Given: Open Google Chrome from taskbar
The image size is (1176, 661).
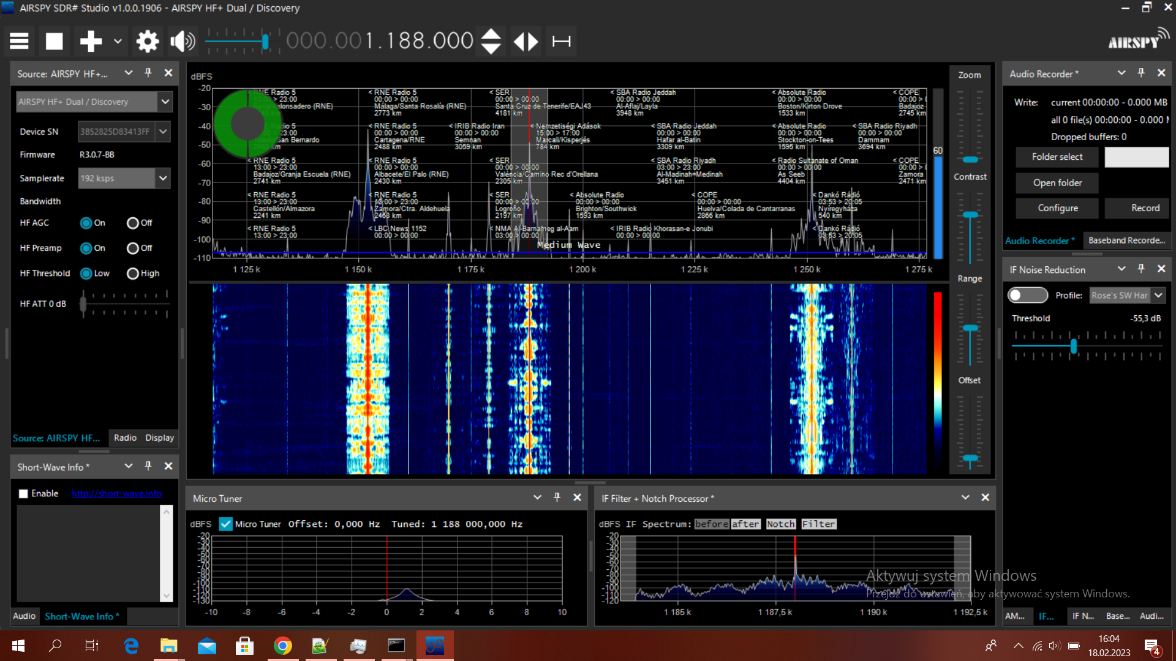Looking at the screenshot, I should point(282,646).
